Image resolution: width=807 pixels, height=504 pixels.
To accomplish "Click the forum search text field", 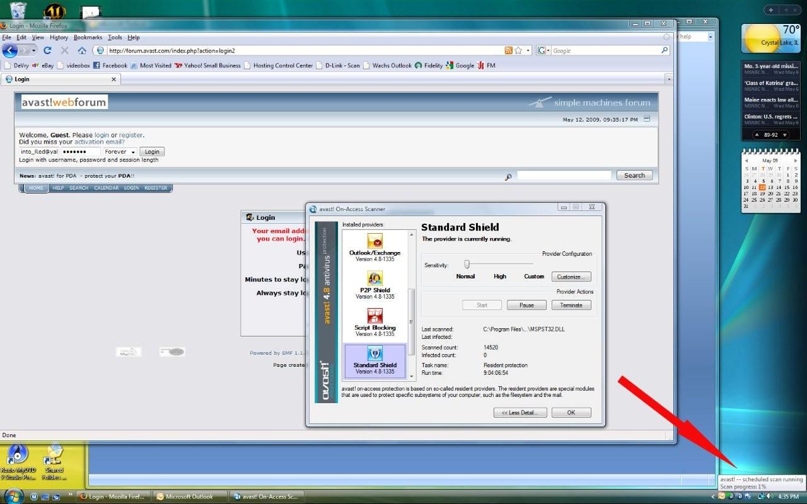I will (x=564, y=176).
